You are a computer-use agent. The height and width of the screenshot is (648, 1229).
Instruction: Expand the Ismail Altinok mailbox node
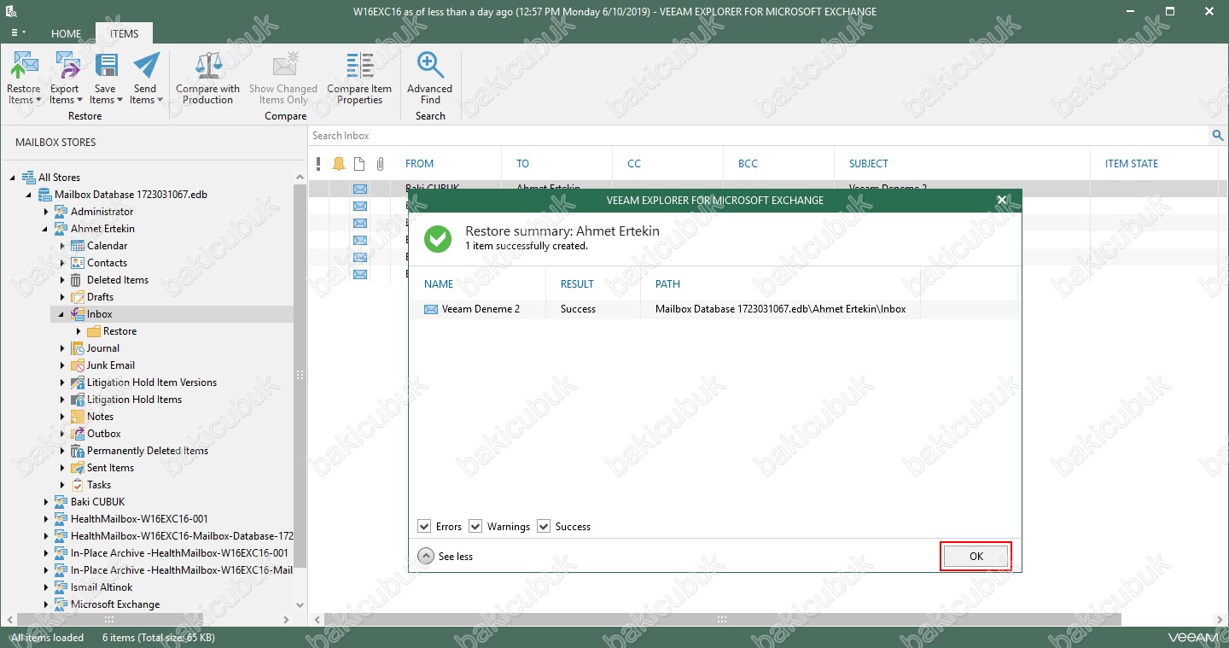pyautogui.click(x=46, y=587)
